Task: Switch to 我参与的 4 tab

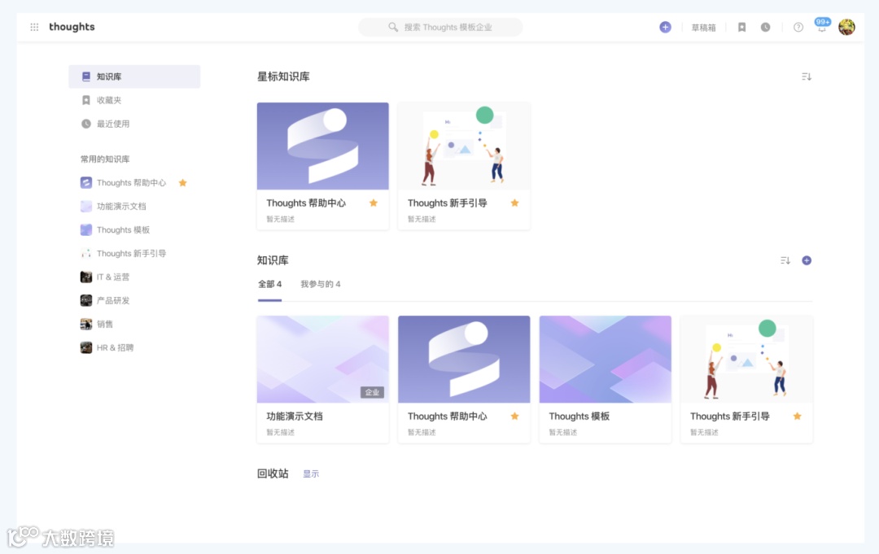Action: 320,284
